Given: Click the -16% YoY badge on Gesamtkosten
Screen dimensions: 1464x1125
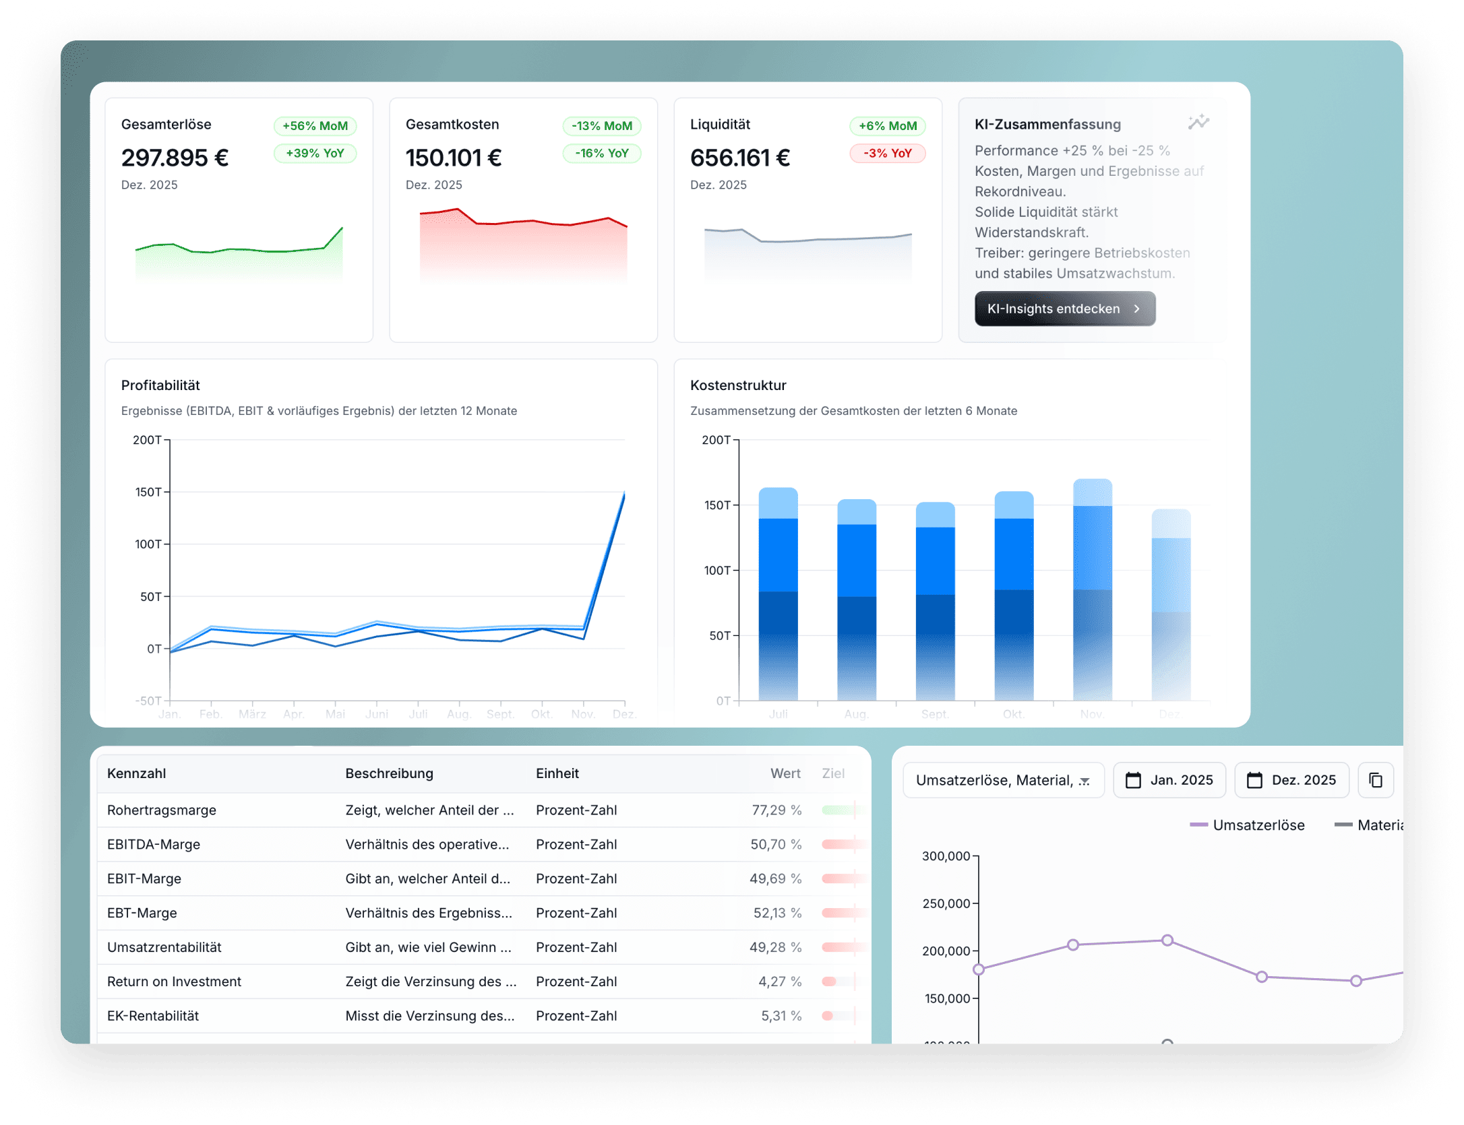Looking at the screenshot, I should [x=601, y=154].
